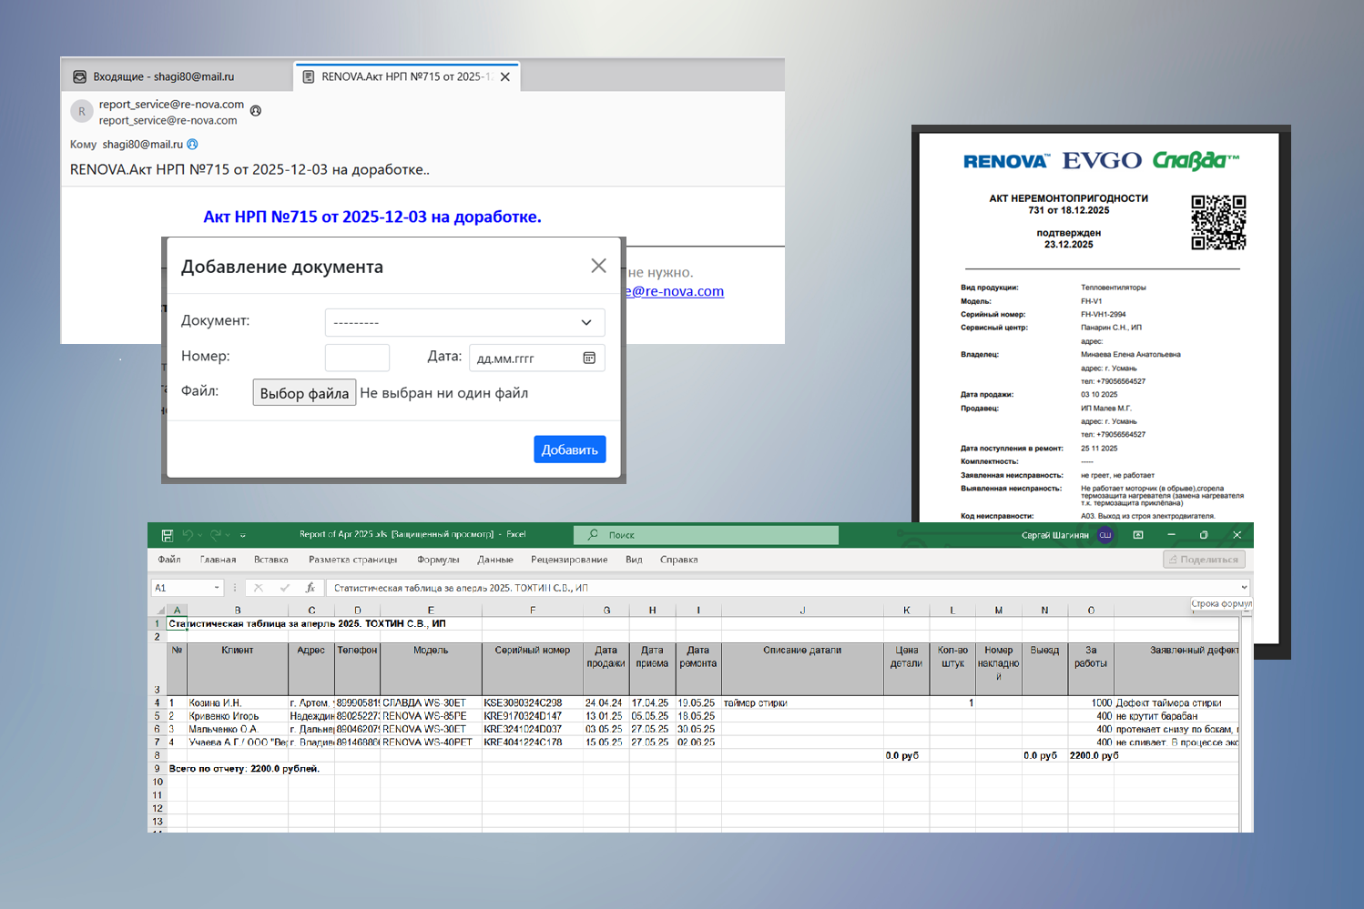Click the Save icon in Excel title bar
This screenshot has height=909, width=1364.
coord(168,535)
